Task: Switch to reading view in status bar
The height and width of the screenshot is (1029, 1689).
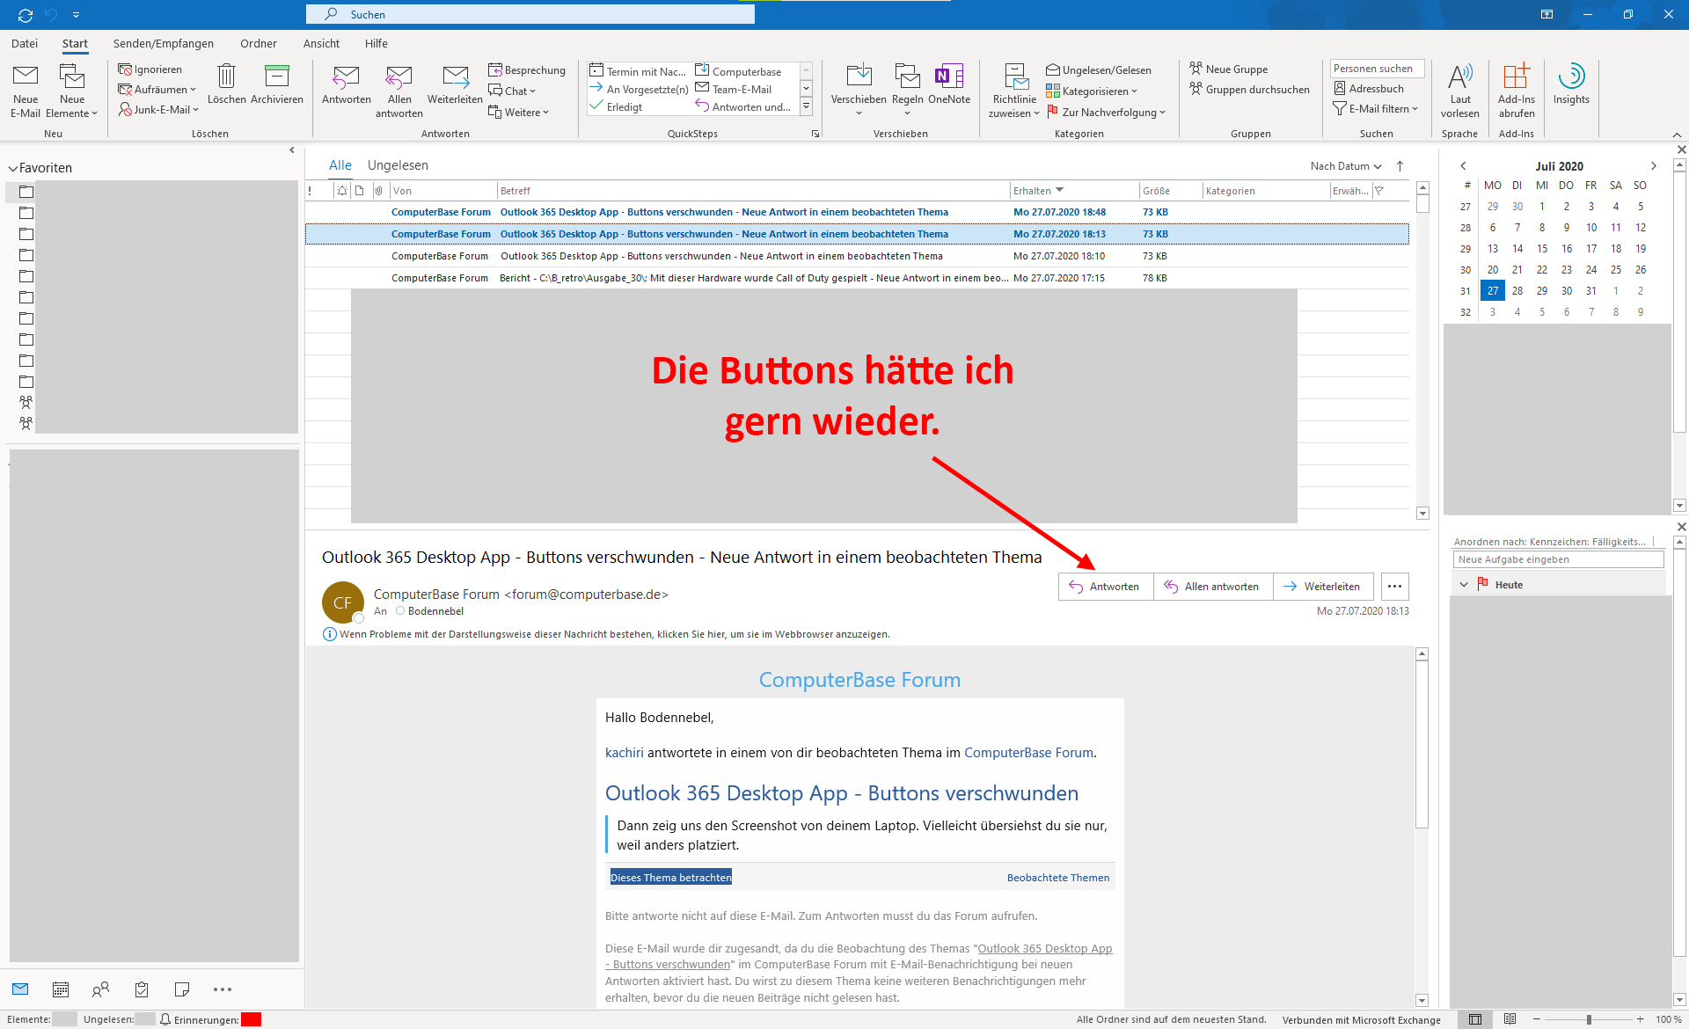Action: 1510,1019
